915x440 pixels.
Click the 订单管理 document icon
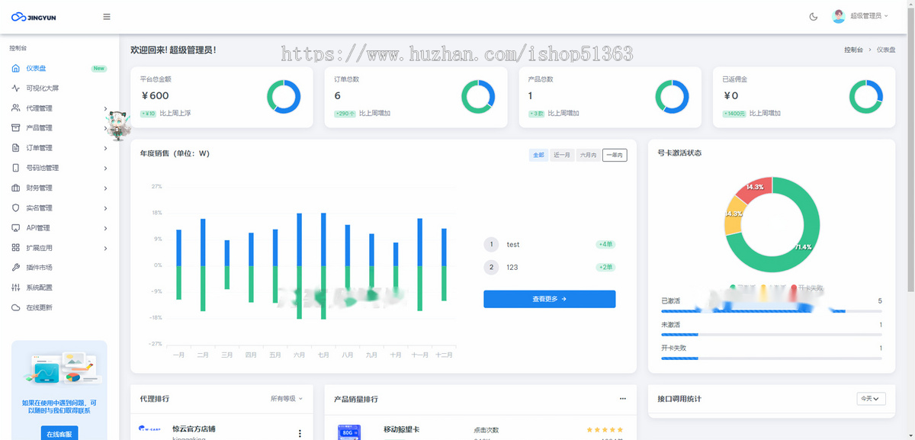(x=16, y=148)
